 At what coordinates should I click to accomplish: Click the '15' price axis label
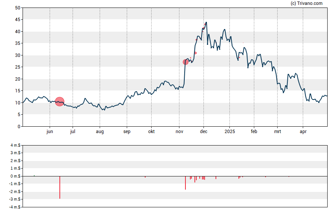click(18, 91)
